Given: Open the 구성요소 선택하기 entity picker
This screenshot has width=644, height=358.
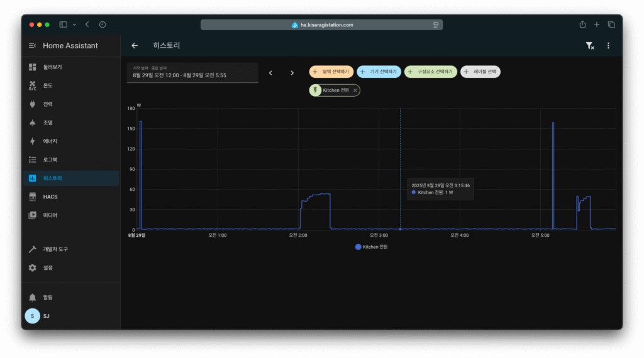Looking at the screenshot, I should [430, 72].
